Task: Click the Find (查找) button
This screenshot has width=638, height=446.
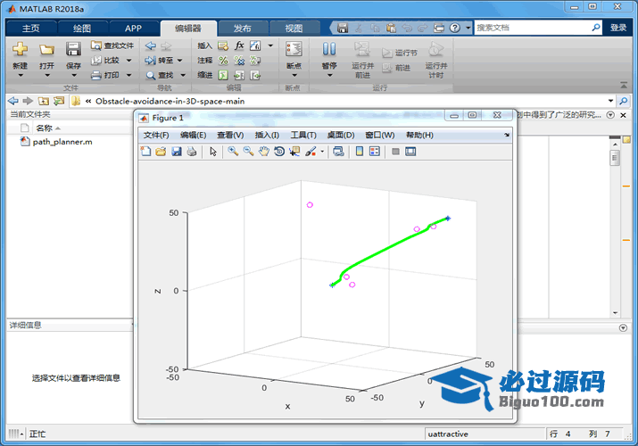Action: click(160, 75)
